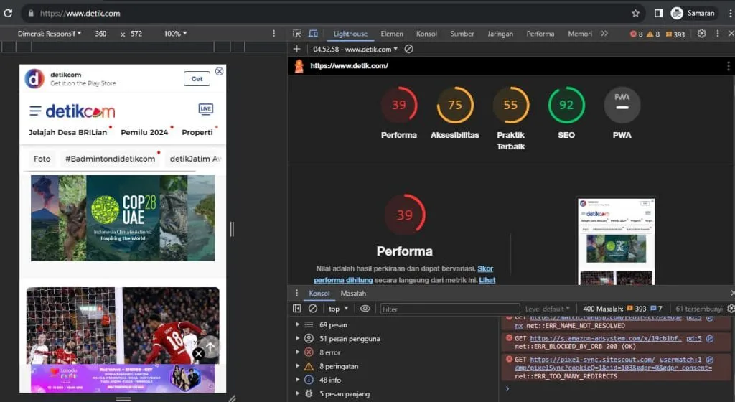The width and height of the screenshot is (735, 402).
Task: Open the usermatch:1 source link
Action: (x=680, y=360)
